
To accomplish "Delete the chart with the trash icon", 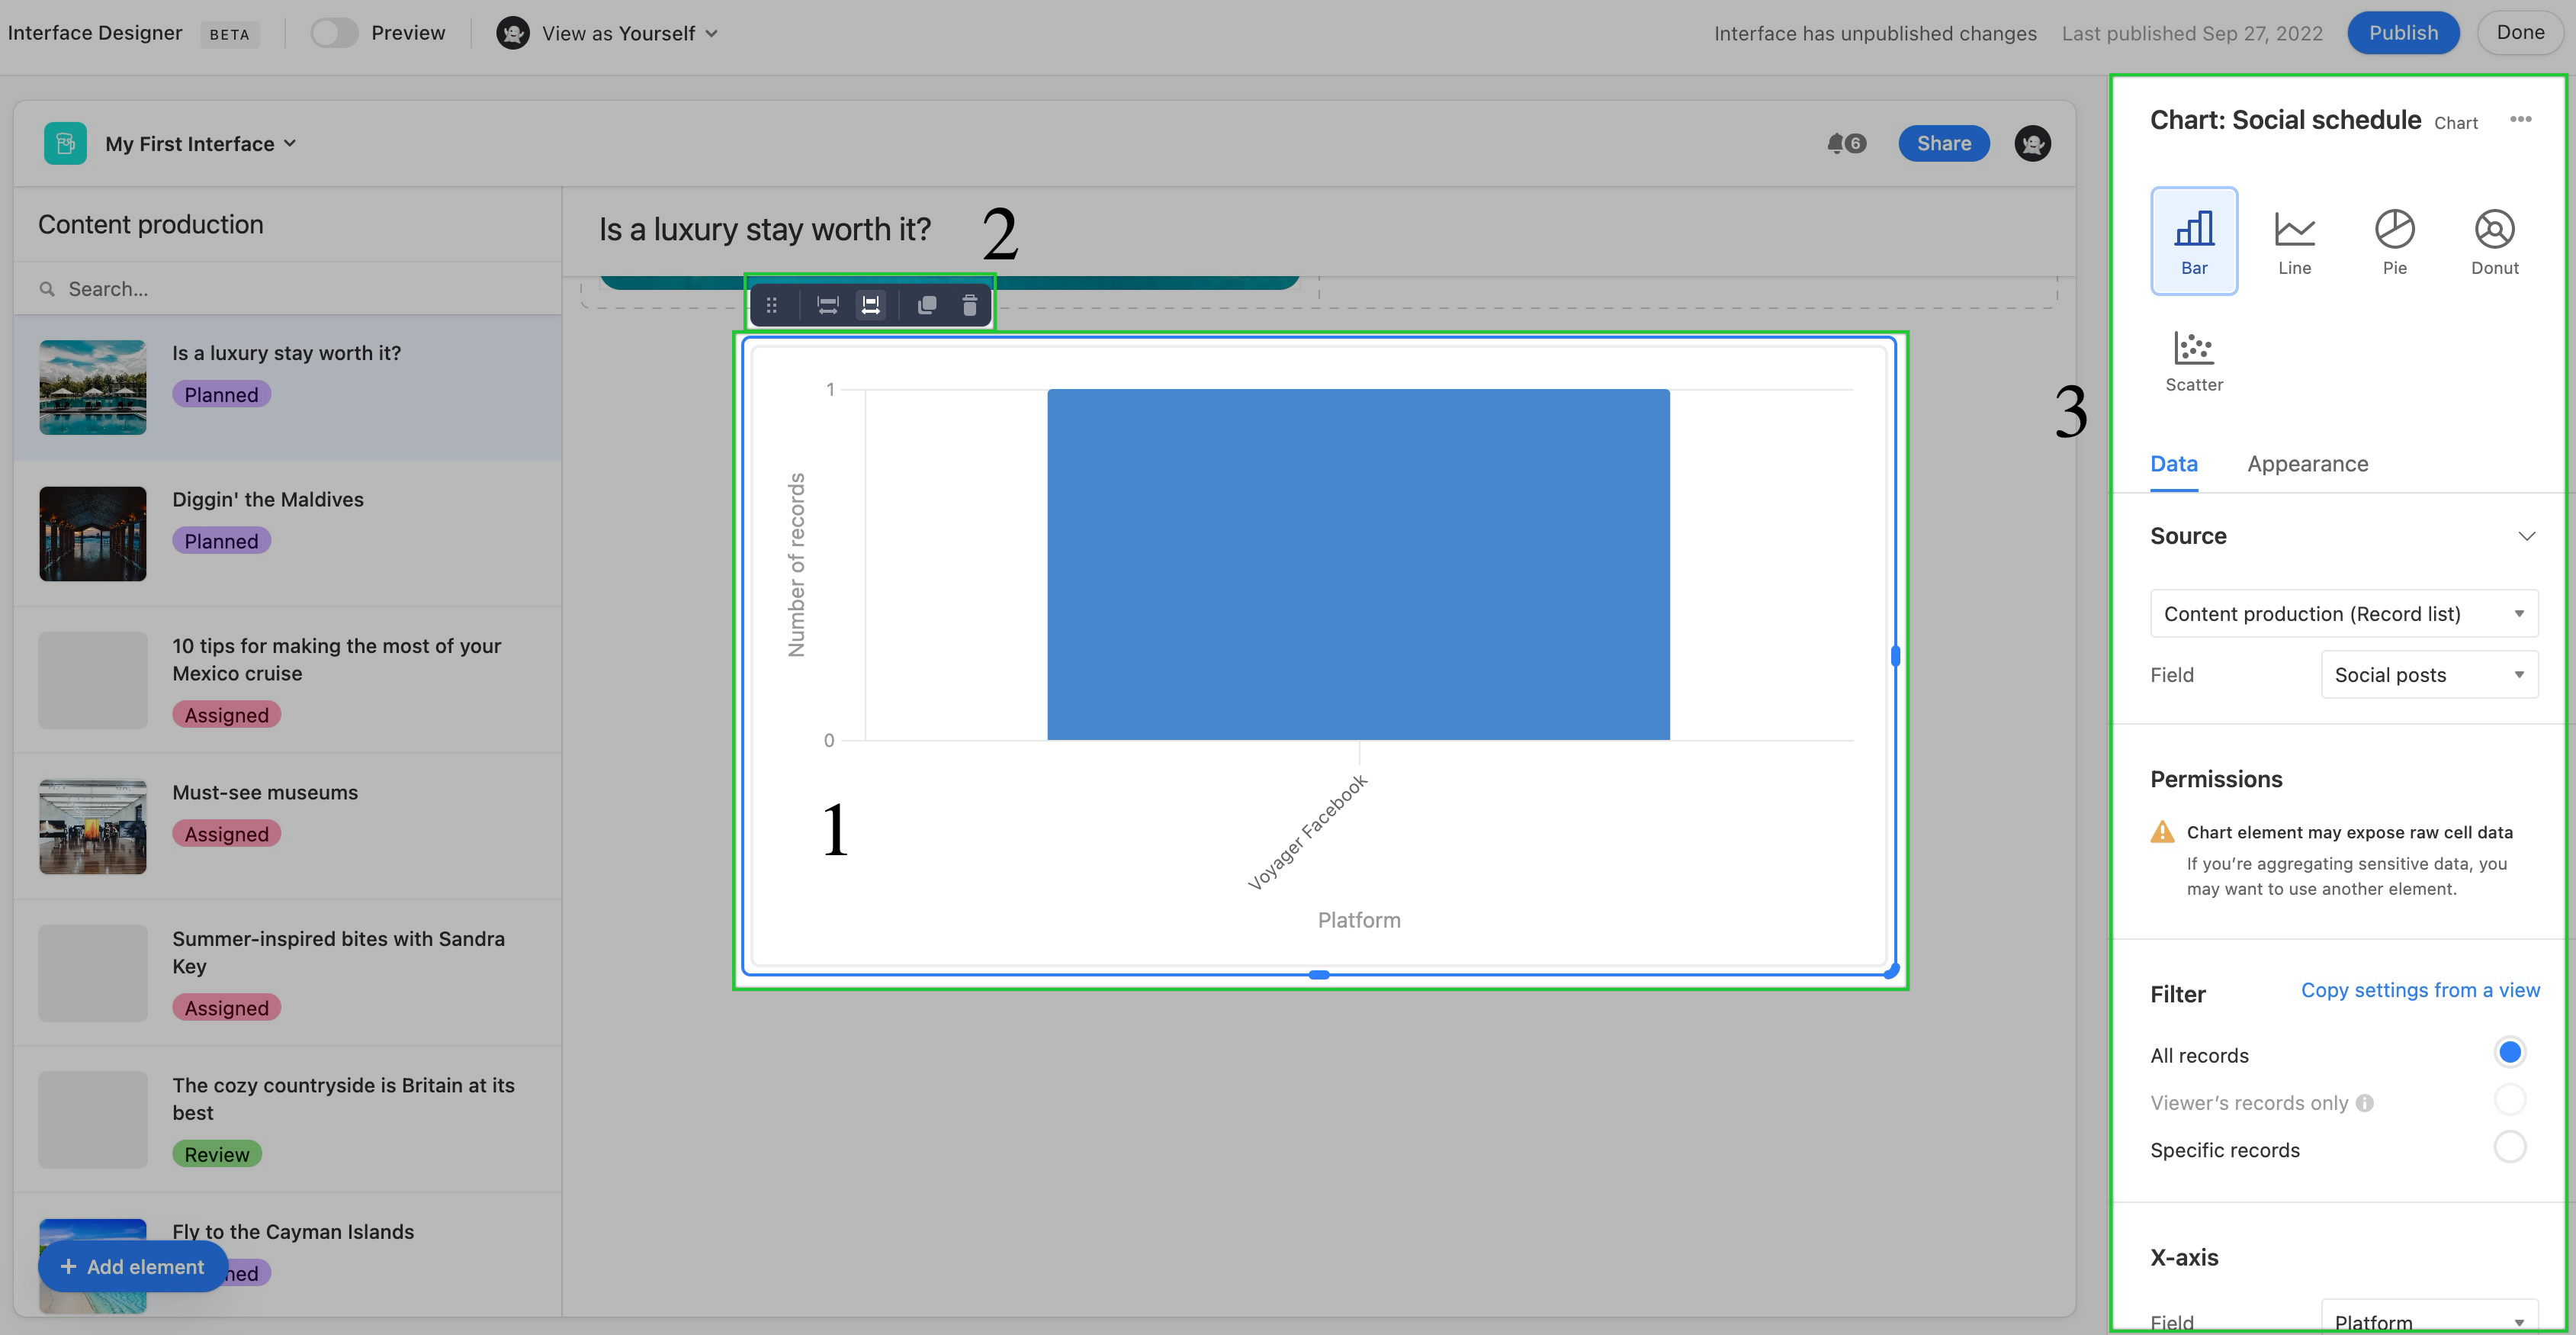I will [x=969, y=305].
